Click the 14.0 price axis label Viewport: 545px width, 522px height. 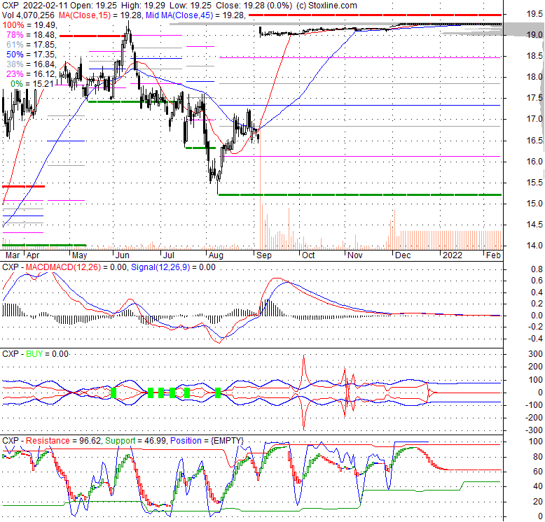[x=534, y=246]
